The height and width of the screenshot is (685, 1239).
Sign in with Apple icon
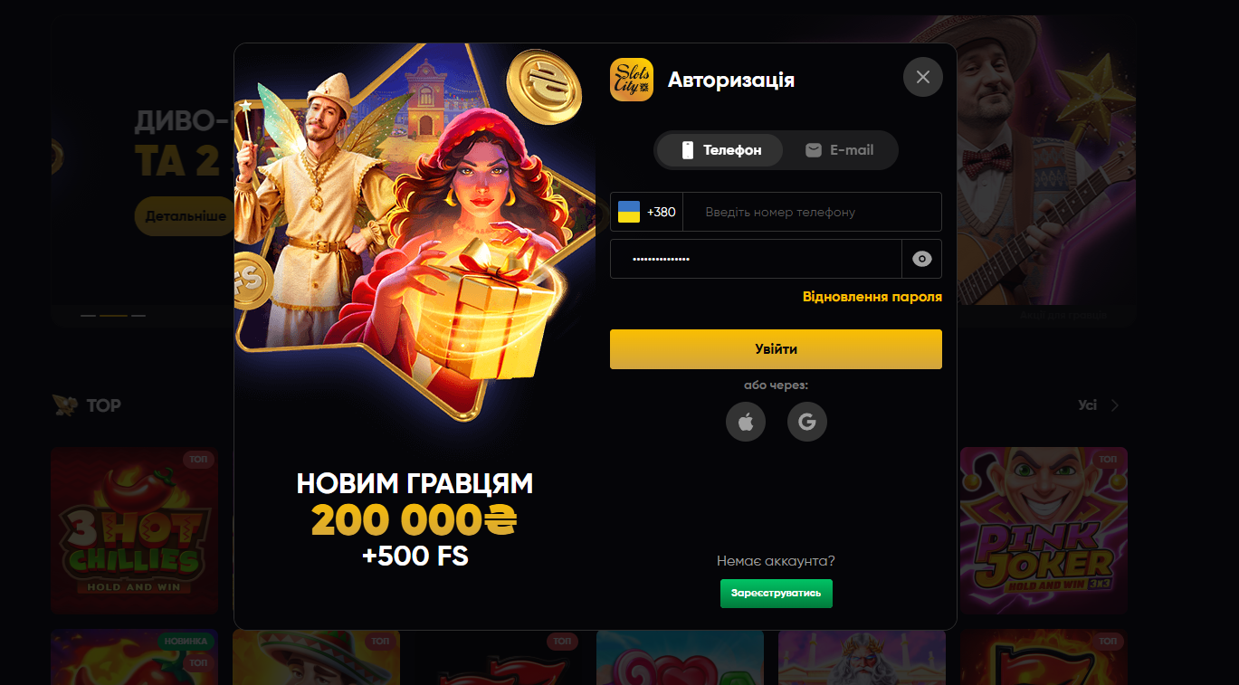click(746, 422)
